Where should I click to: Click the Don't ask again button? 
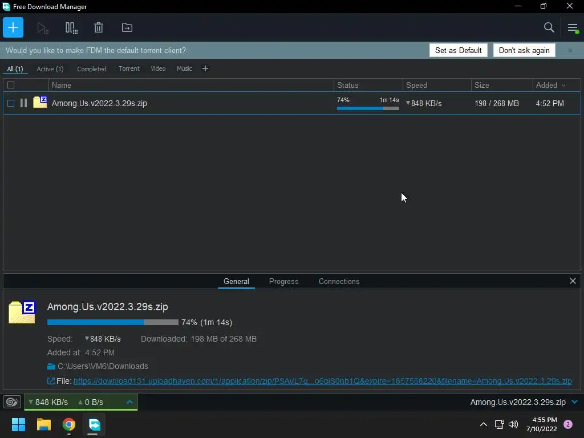(x=524, y=50)
